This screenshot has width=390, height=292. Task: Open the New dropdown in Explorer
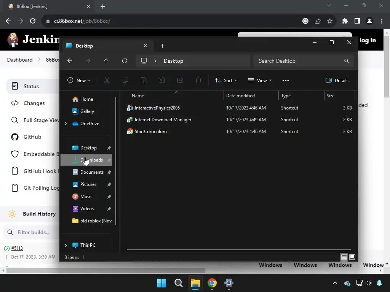pyautogui.click(x=79, y=80)
